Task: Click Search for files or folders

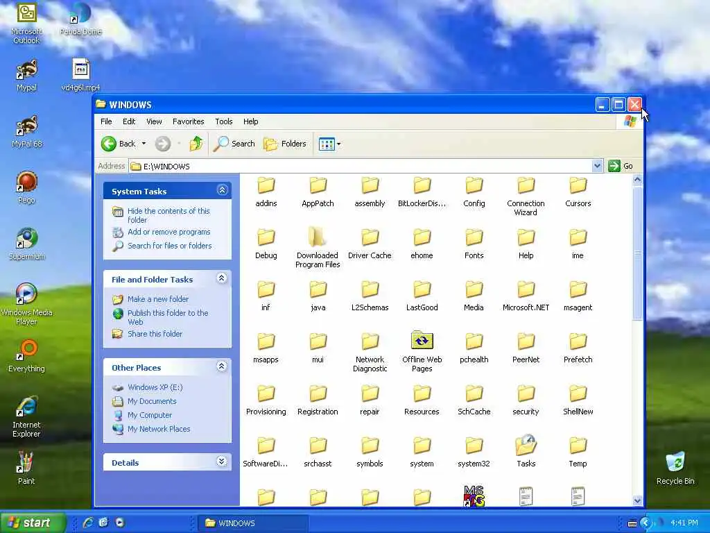Action: click(170, 246)
